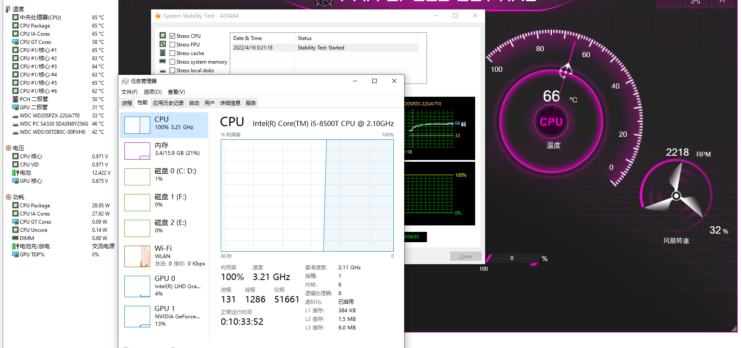Image resolution: width=742 pixels, height=348 pixels.
Task: Click the icon beside GPU TDP%
Action: tap(15, 255)
